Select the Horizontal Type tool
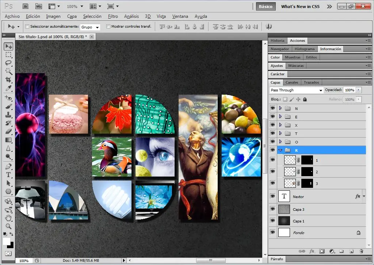Screen dimensions: 374x265 8,175
